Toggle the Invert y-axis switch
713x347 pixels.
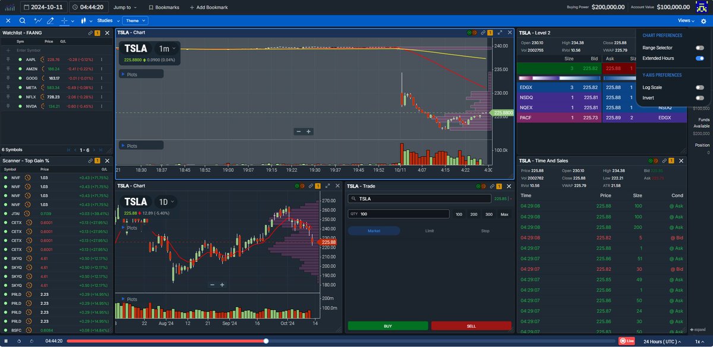[x=700, y=97]
